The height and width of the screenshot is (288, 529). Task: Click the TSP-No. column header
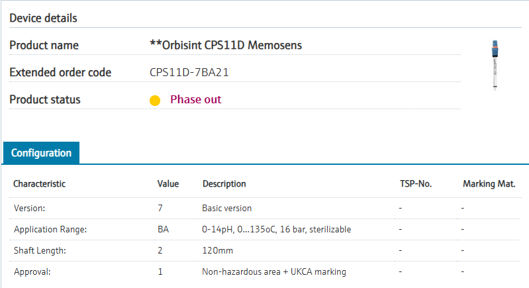click(416, 184)
